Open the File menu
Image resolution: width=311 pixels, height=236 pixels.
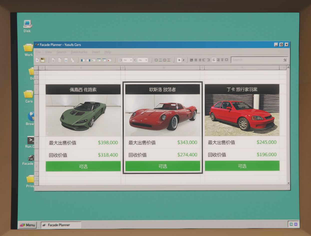point(38,52)
